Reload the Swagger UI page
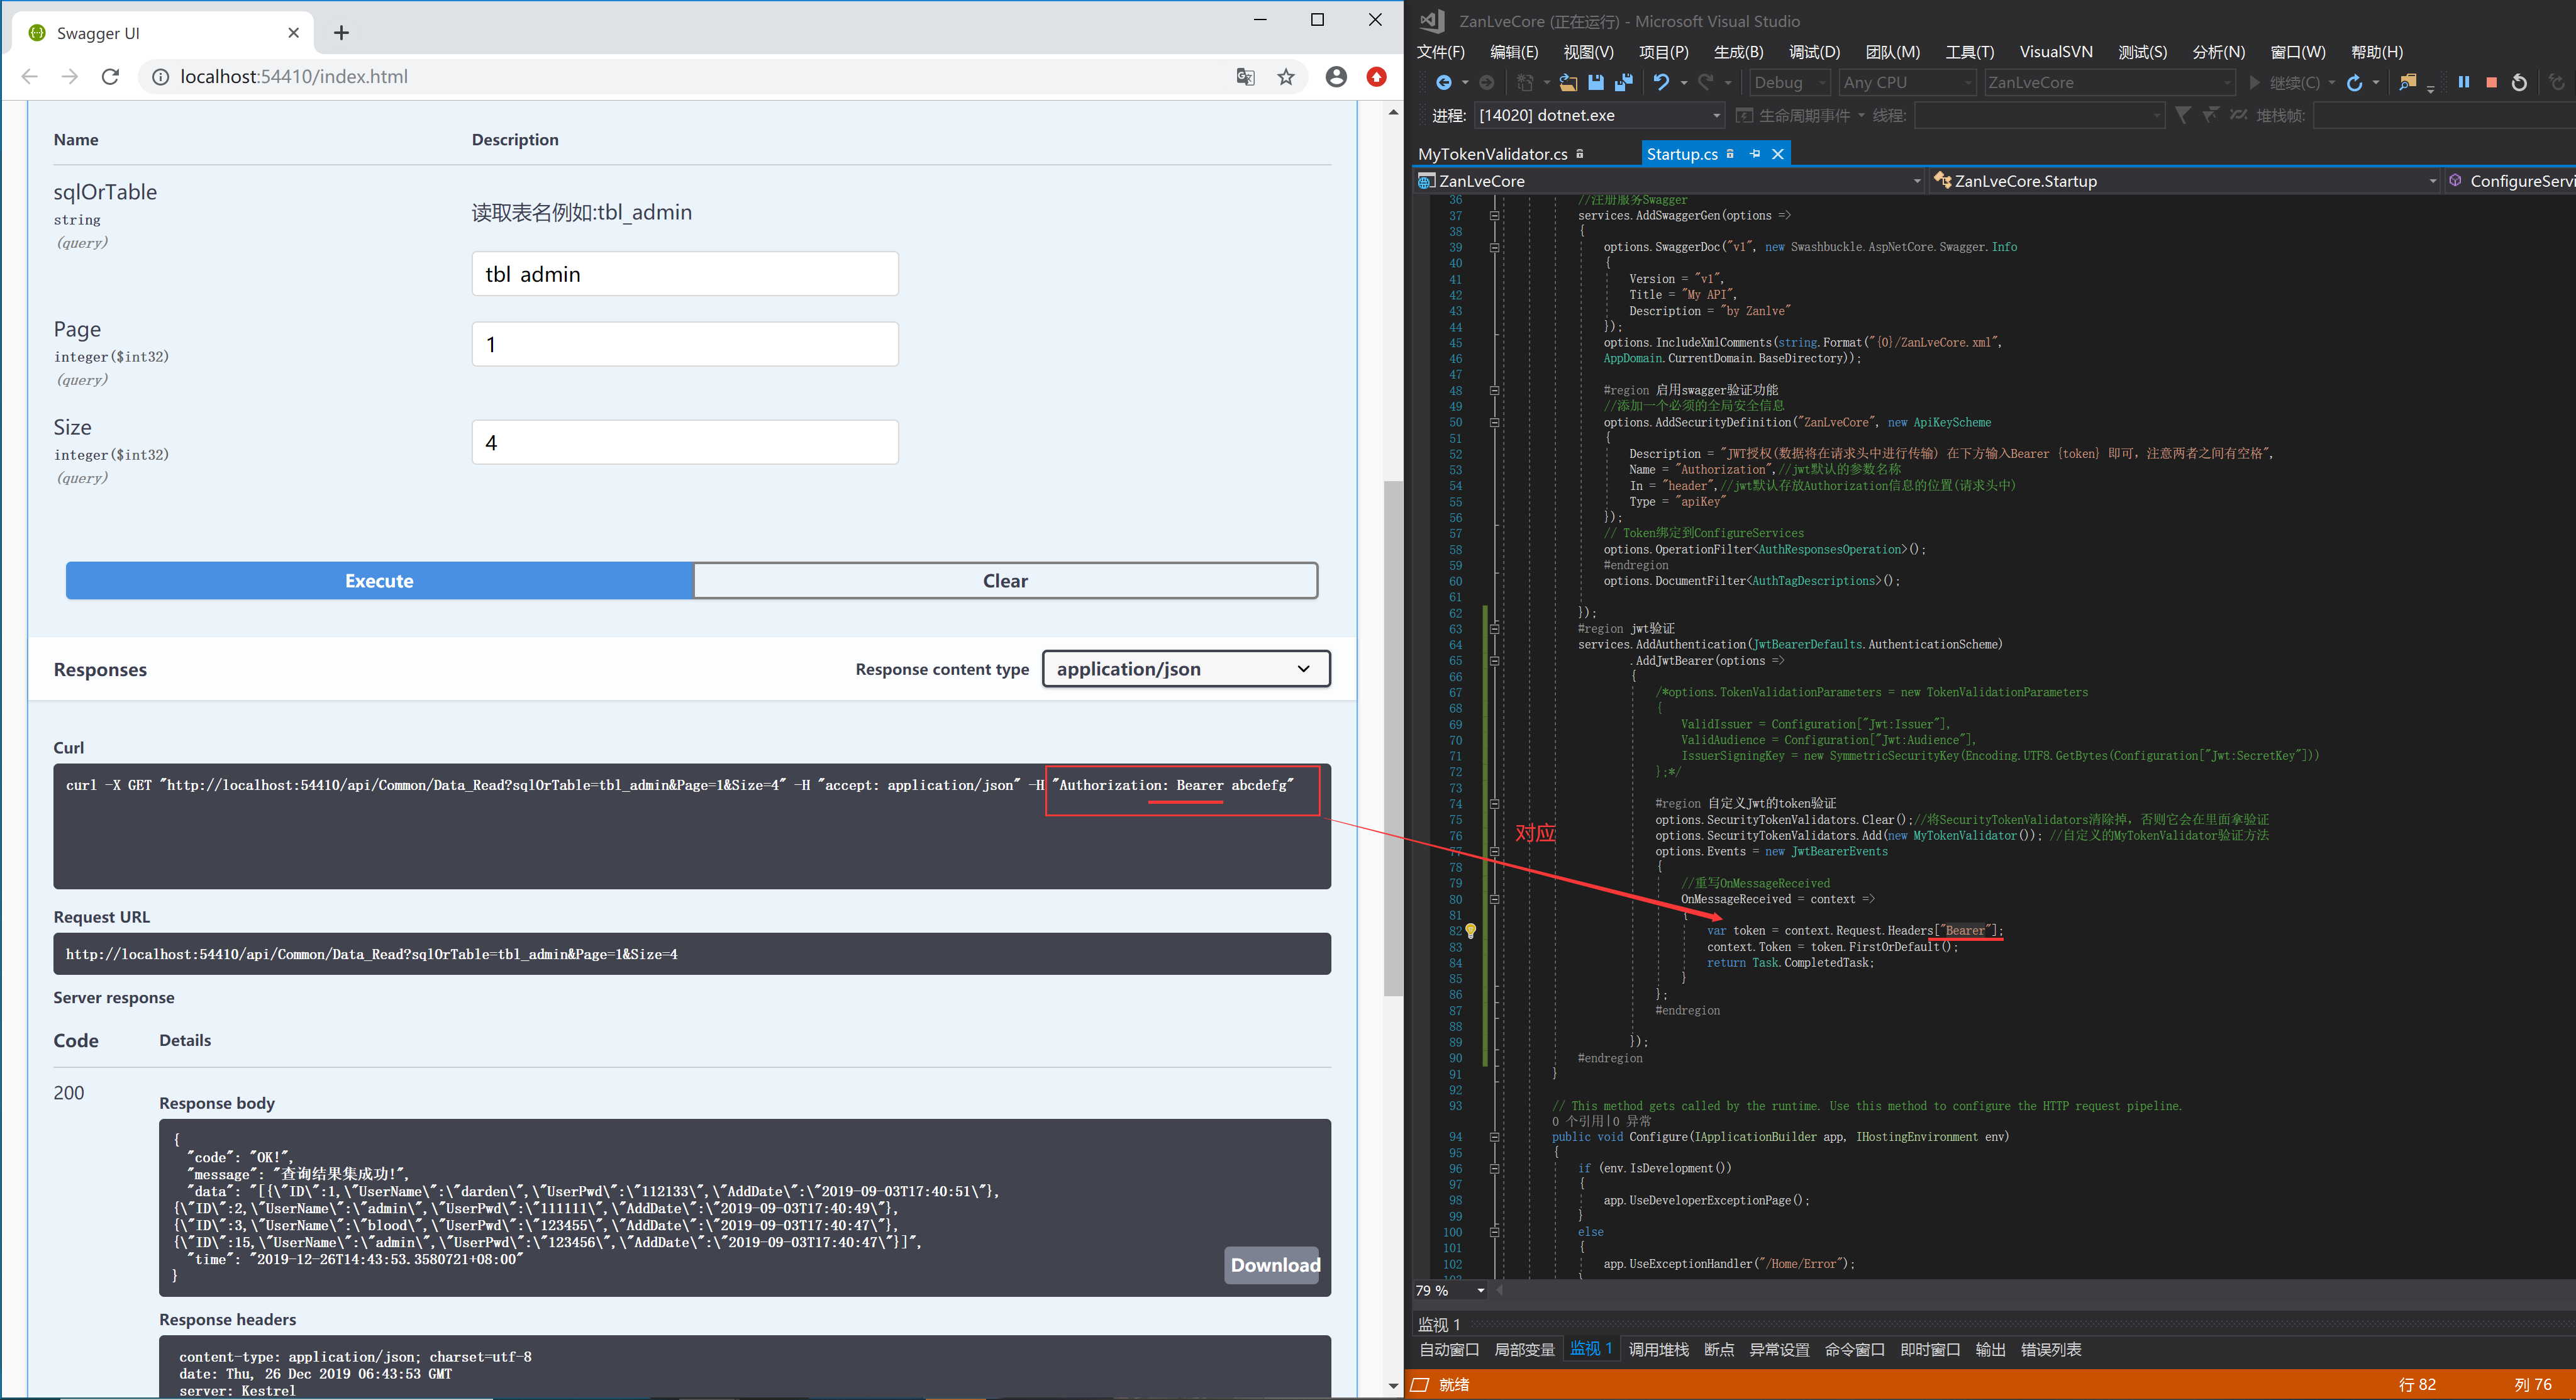 coord(110,77)
